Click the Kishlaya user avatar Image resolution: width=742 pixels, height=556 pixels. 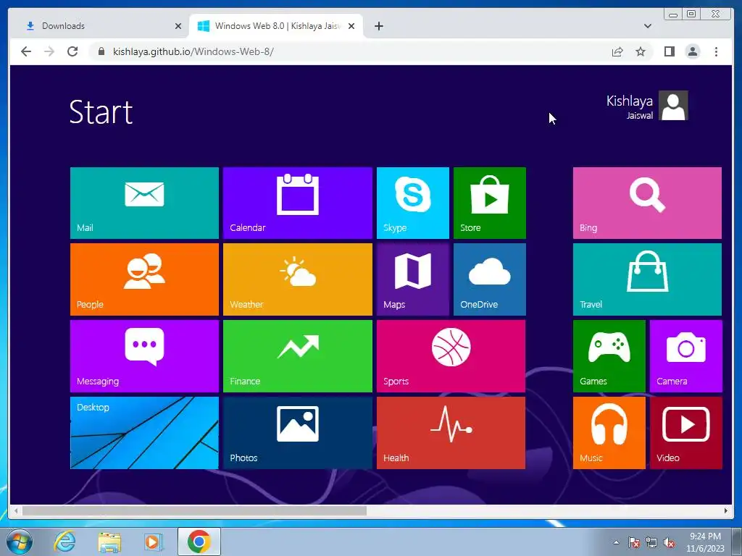coord(673,106)
